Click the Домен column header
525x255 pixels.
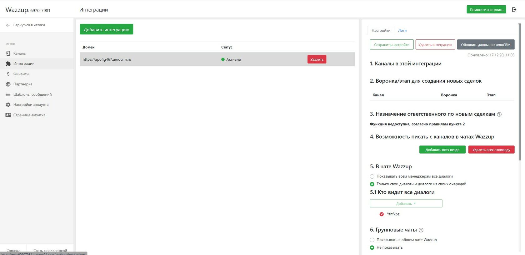point(88,47)
